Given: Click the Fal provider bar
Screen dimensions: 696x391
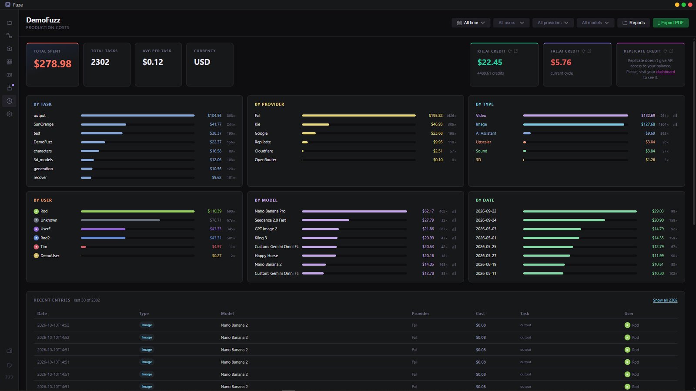Looking at the screenshot, I should (x=359, y=116).
